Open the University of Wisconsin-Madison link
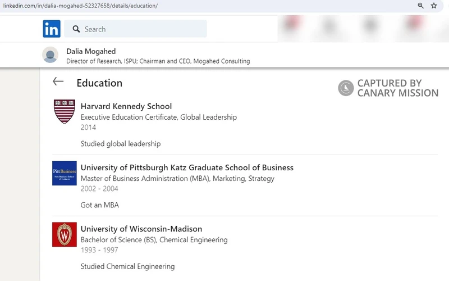449x281 pixels. point(141,229)
